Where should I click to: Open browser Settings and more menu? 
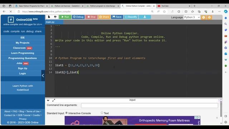[x=219, y=11]
